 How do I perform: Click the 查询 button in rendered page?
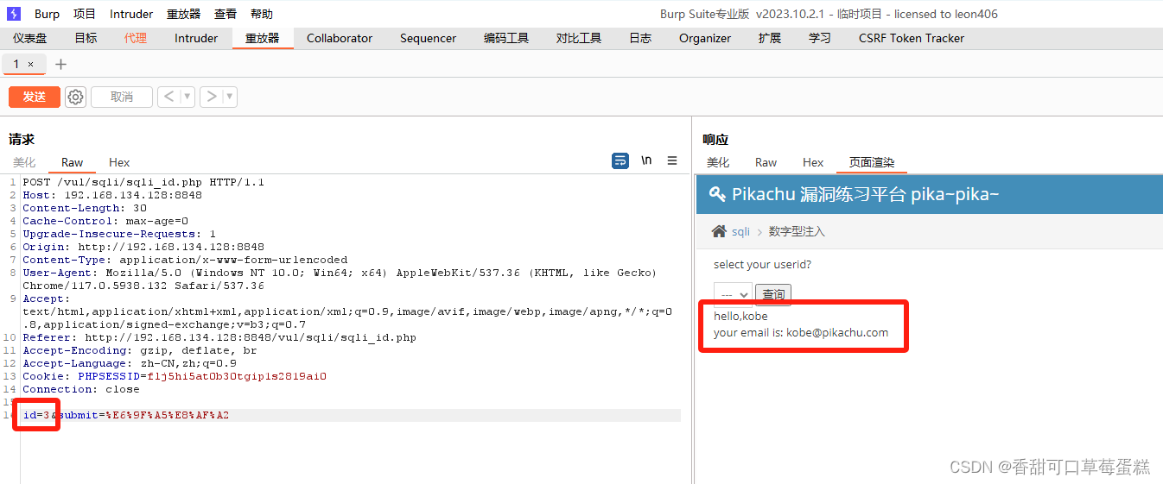pos(773,295)
